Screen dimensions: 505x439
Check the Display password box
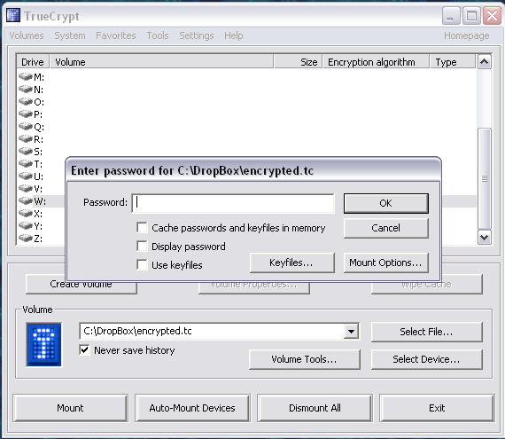pos(142,247)
